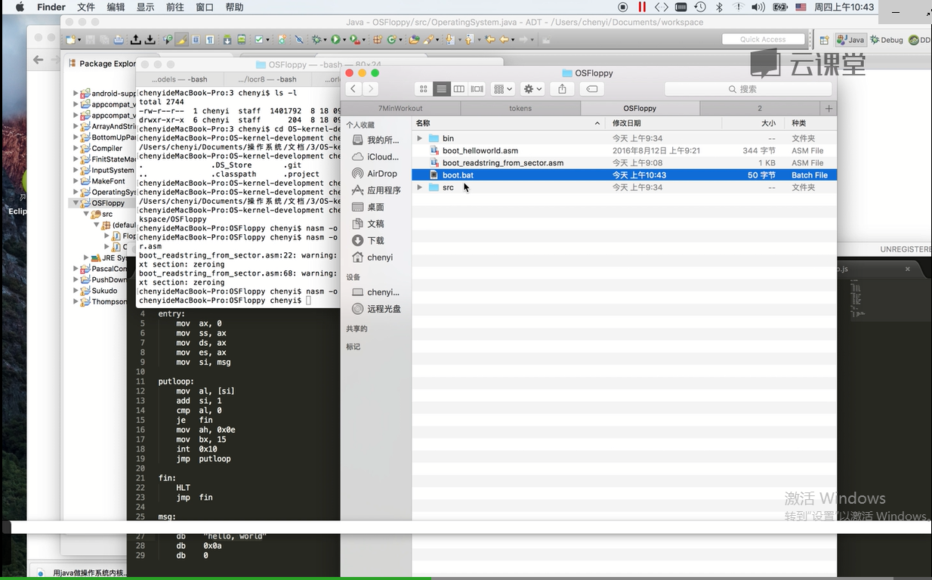Open 我的所有文件 in Finder sidebar
The height and width of the screenshot is (580, 932).
pos(375,140)
